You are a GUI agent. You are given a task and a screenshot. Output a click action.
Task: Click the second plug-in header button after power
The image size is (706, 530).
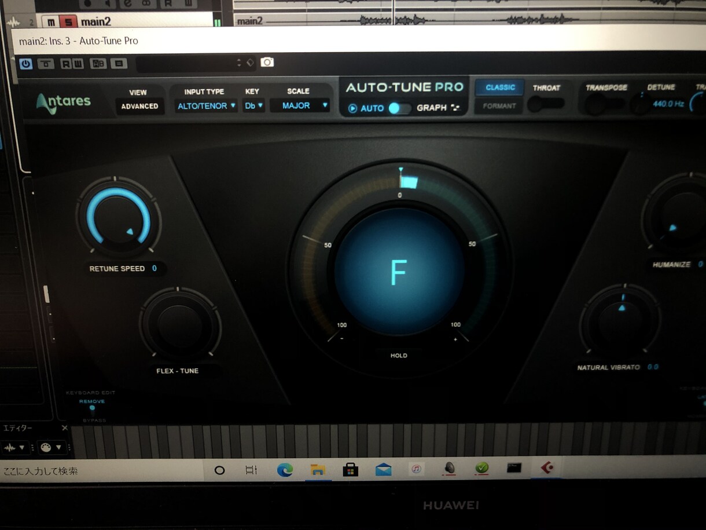(46, 64)
